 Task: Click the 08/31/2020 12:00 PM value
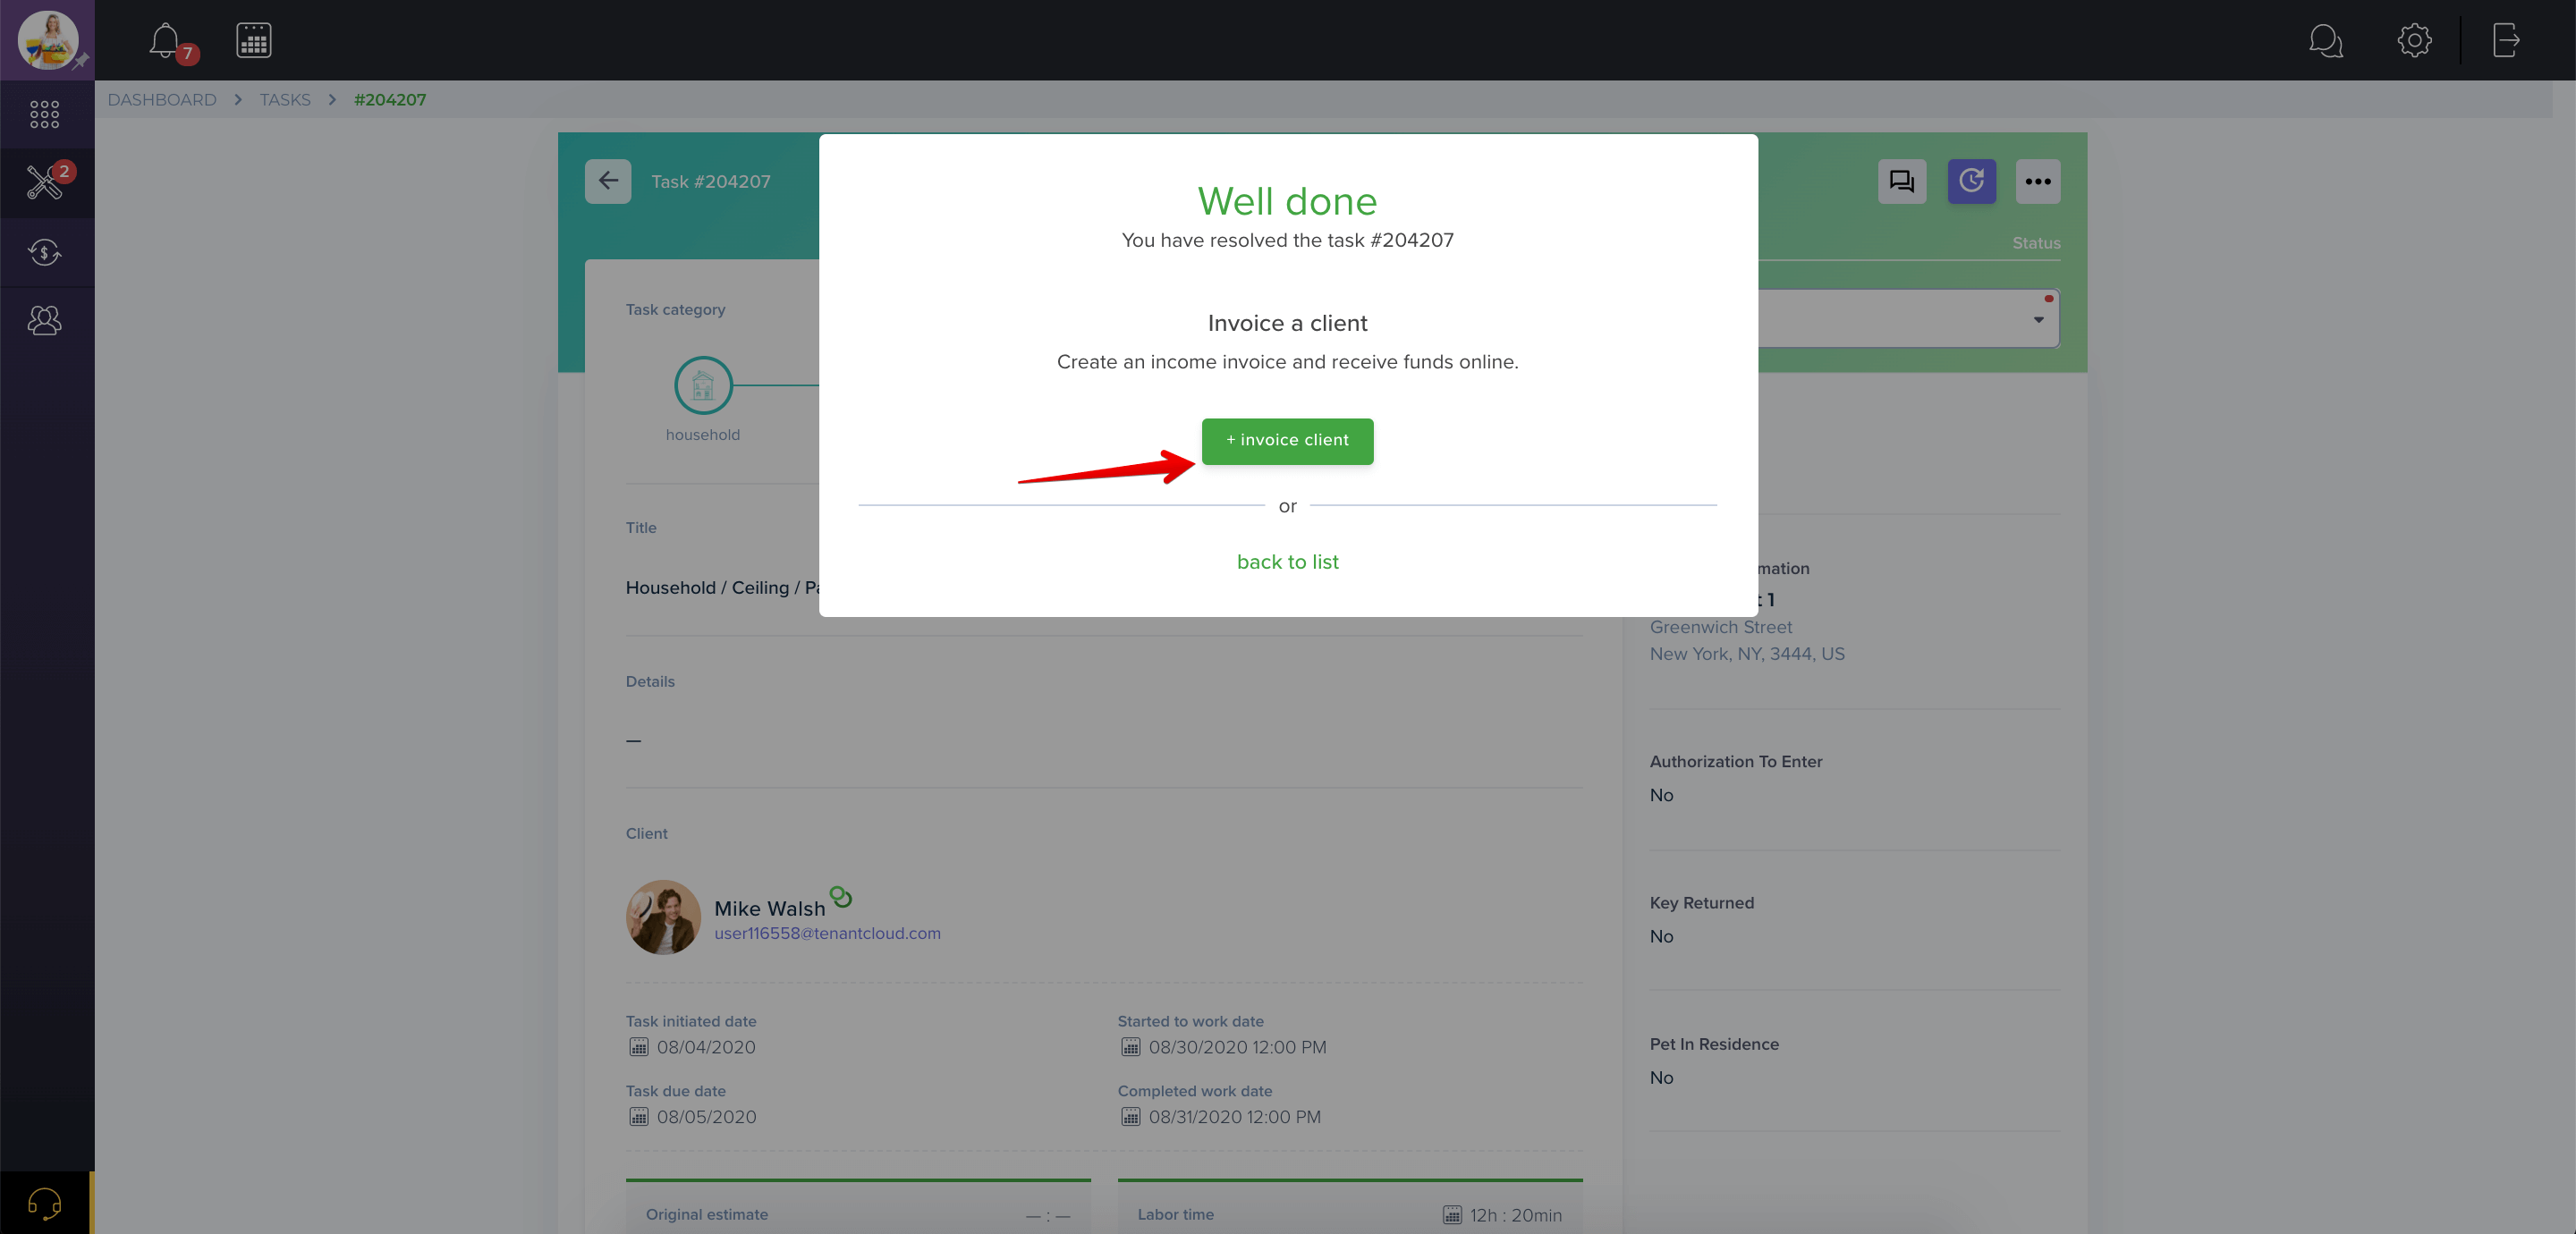click(x=1234, y=1117)
